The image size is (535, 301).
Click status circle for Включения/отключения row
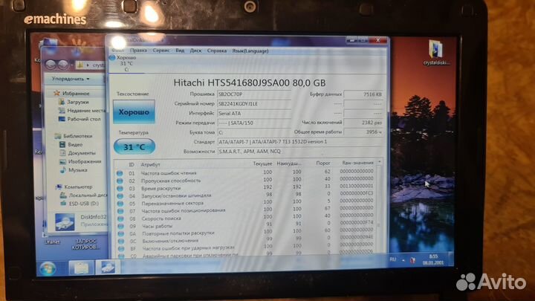[121, 241]
